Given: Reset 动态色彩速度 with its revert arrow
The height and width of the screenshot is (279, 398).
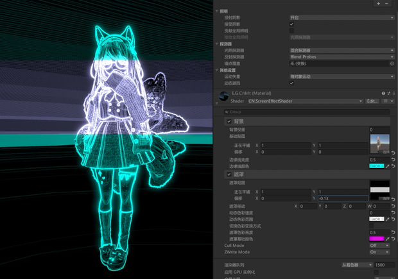Looking at the screenshot, I should point(393,213).
